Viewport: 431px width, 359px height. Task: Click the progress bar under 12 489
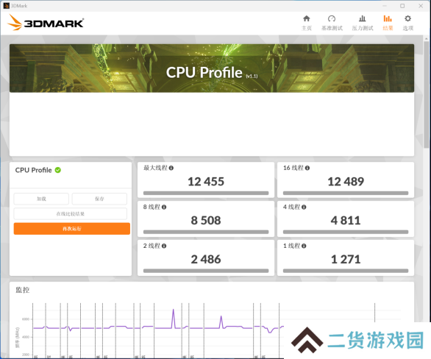pos(346,193)
